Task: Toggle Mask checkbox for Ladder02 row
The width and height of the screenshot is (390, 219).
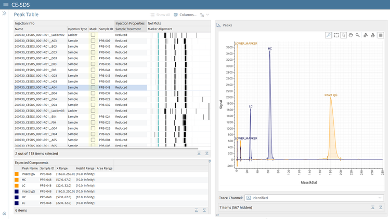Action: (93, 35)
